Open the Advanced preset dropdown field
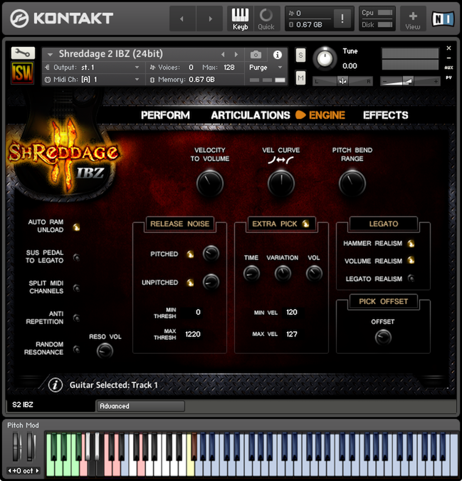The image size is (462, 481). pyautogui.click(x=140, y=406)
